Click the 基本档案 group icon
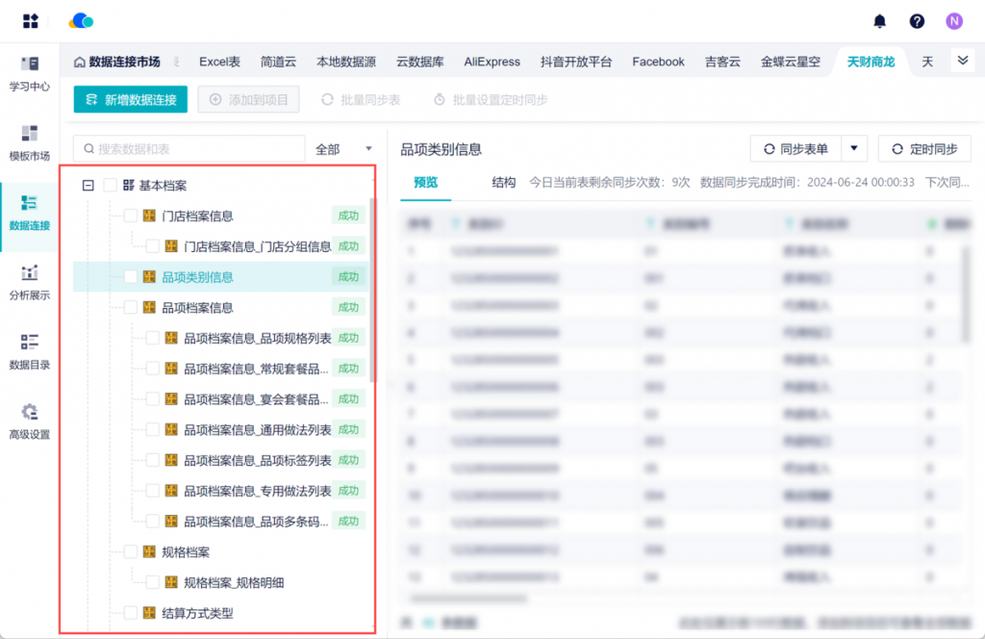Image resolution: width=985 pixels, height=639 pixels. [x=129, y=186]
